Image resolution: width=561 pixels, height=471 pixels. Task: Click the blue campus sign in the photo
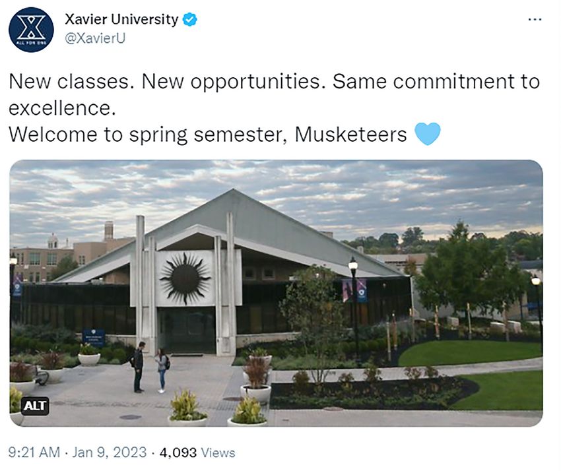point(93,338)
